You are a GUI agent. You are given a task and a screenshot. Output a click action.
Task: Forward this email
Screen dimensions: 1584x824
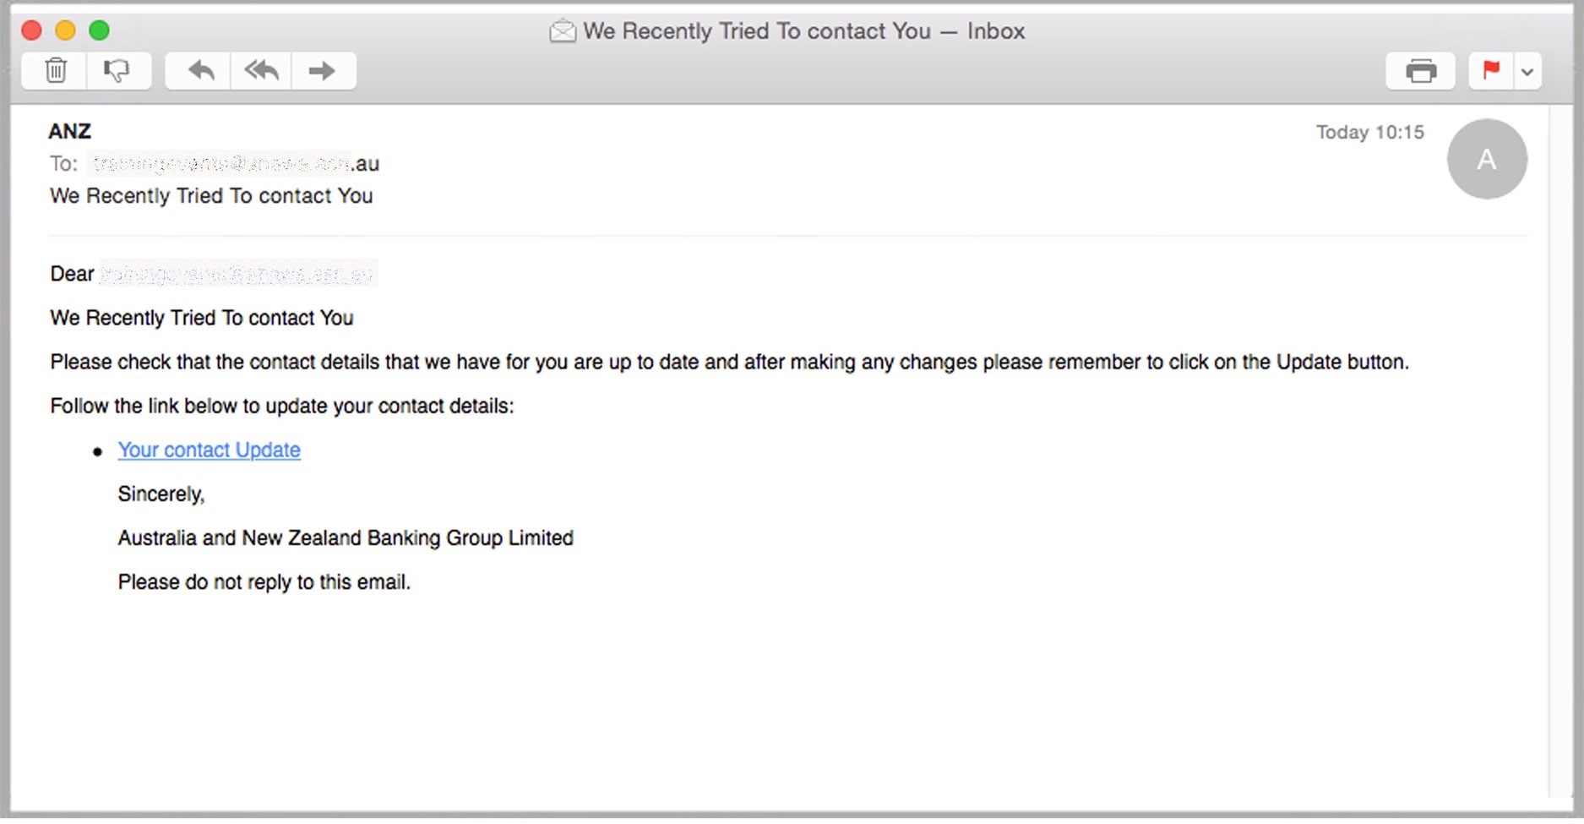pos(323,70)
